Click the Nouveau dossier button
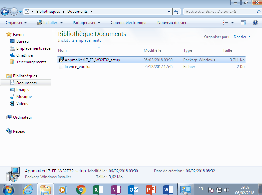 (172, 23)
